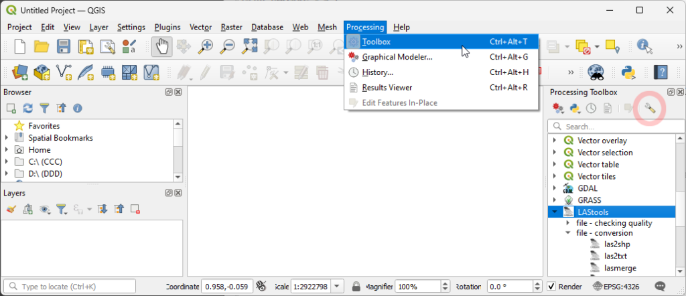Select the Zoom In magnifier tool
Image resolution: width=686 pixels, height=296 pixels.
point(205,46)
